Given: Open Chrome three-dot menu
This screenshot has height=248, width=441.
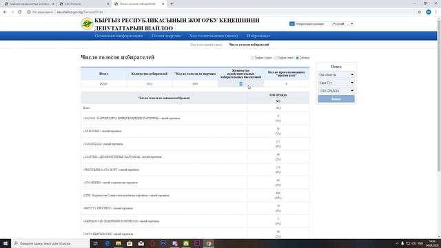Looking at the screenshot, I should [436, 12].
